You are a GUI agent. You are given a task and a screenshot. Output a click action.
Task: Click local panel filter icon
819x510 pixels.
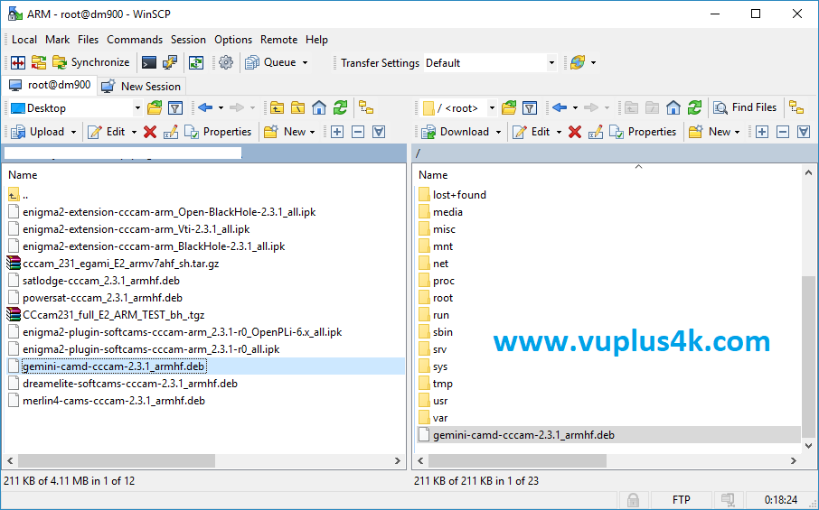[x=175, y=108]
